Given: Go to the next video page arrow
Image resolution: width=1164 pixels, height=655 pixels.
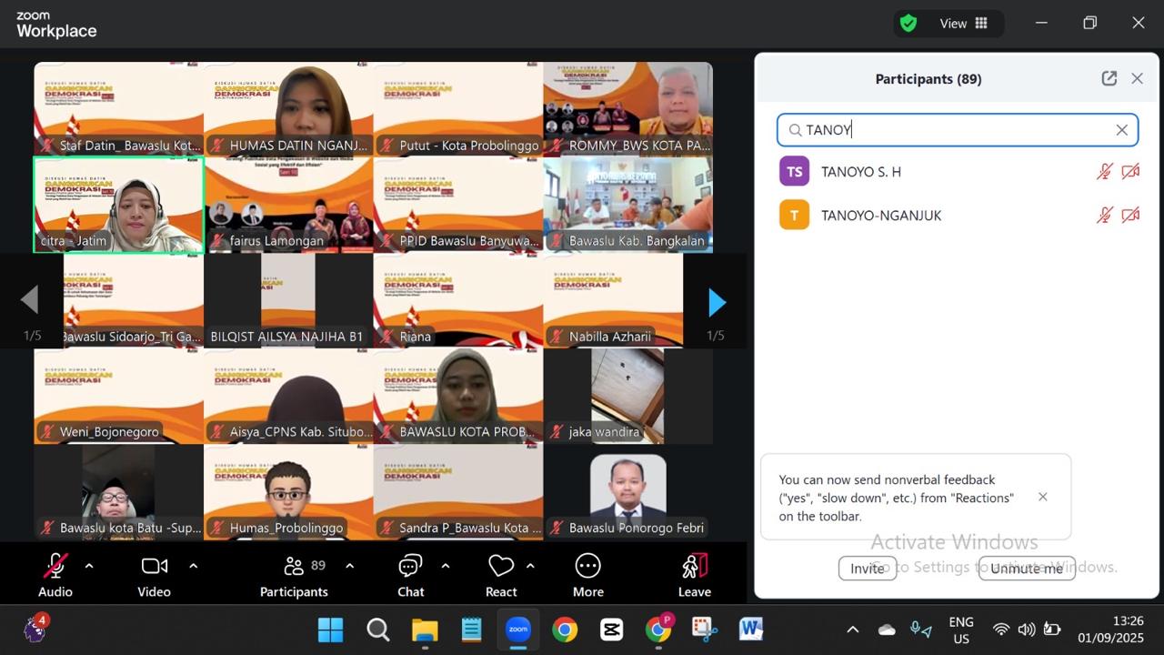Looking at the screenshot, I should [717, 303].
